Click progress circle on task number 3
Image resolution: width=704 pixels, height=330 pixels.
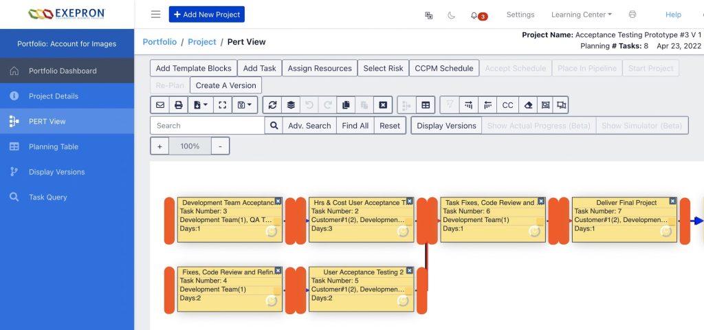click(271, 231)
